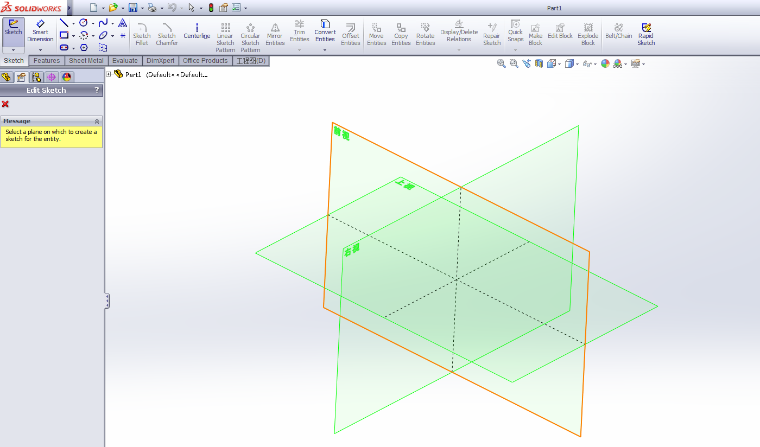Click the Undo icon
The height and width of the screenshot is (447, 760).
click(x=172, y=8)
